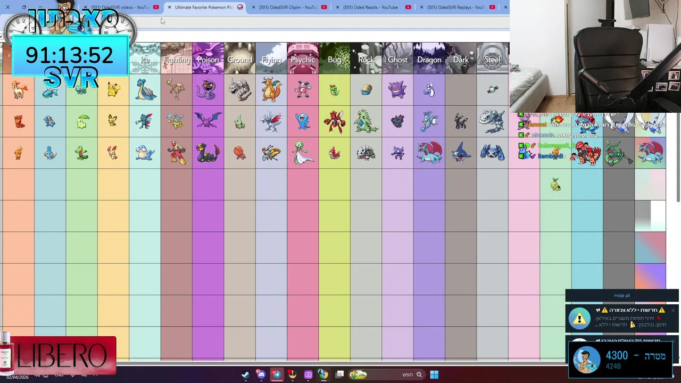Click Hide all above the notifications

pyautogui.click(x=622, y=296)
